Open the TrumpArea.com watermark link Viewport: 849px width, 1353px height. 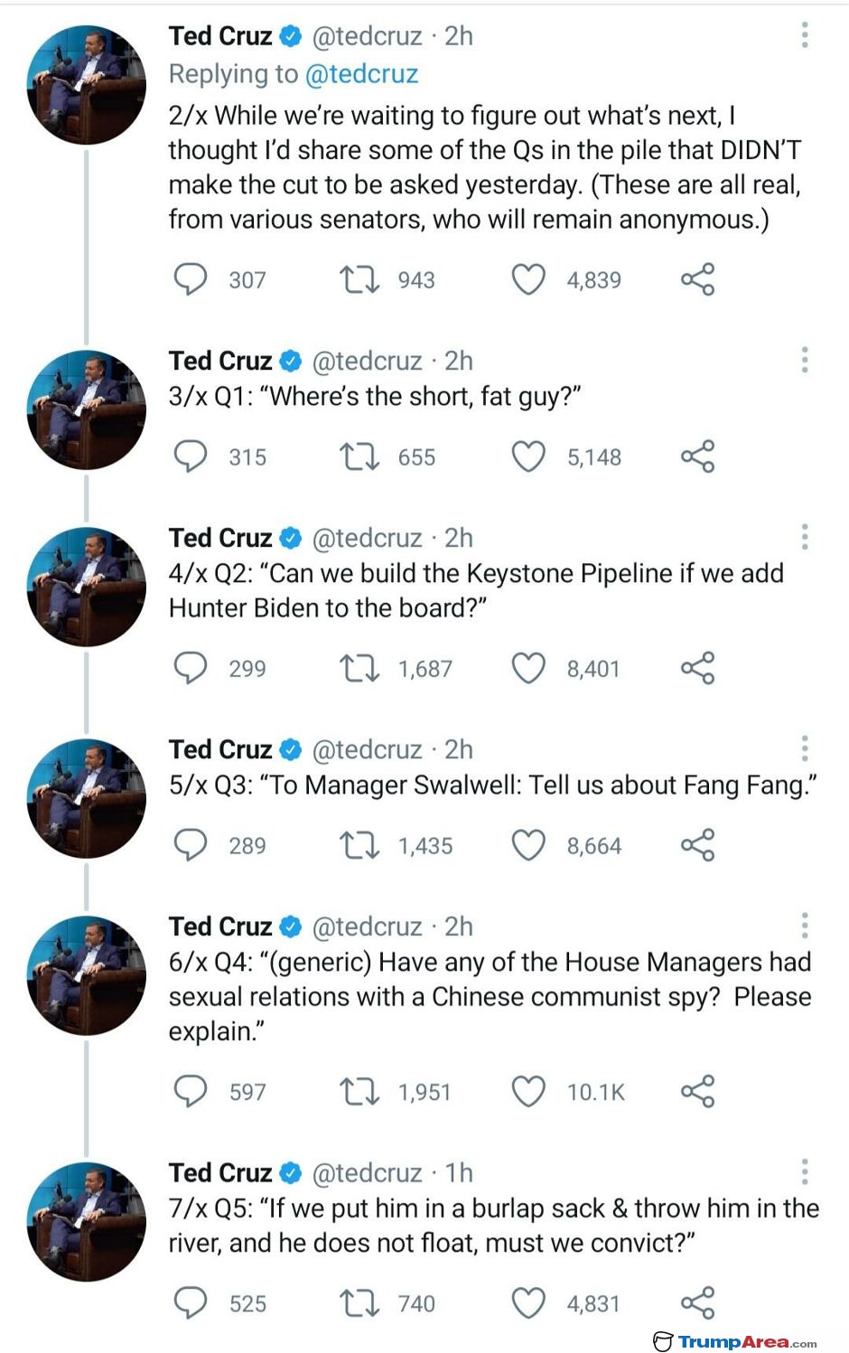[735, 1341]
